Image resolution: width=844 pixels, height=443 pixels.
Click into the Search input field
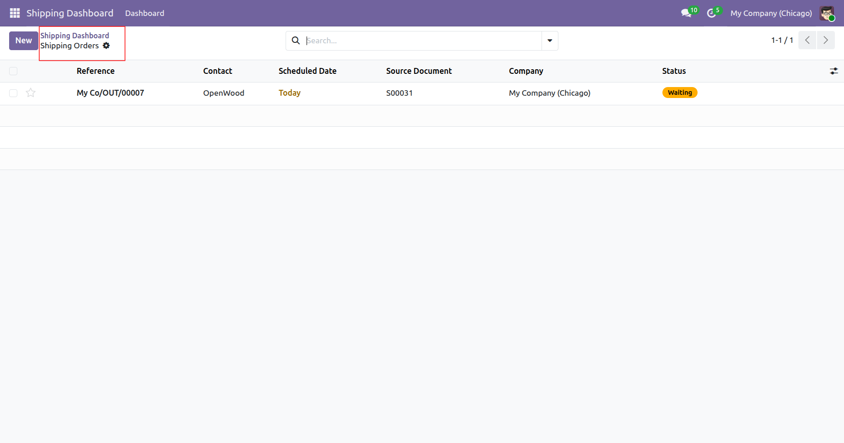(x=422, y=41)
